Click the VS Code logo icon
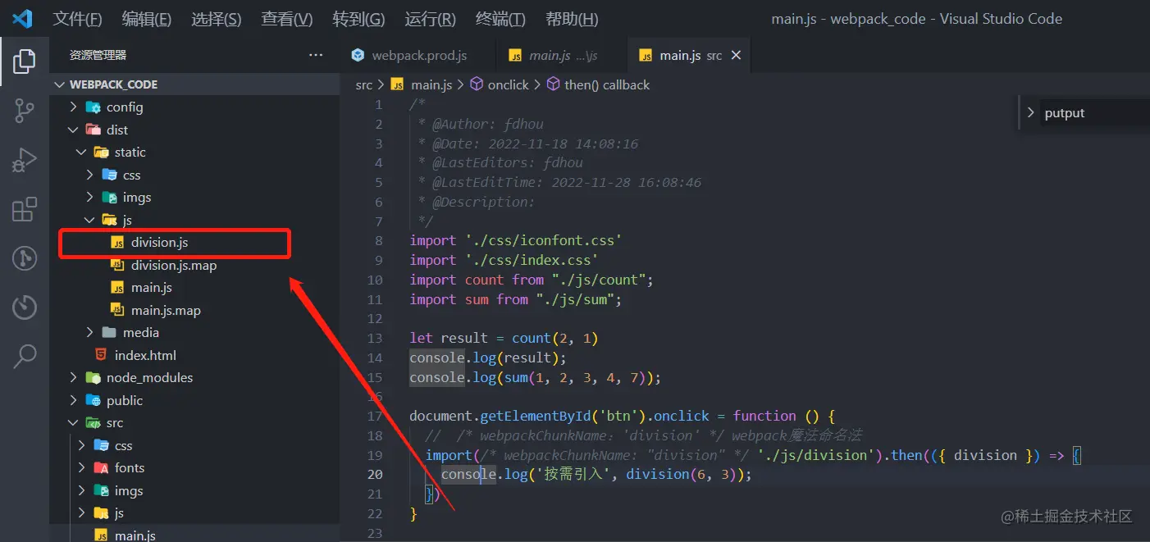Screen dimensions: 1150x542 (x=22, y=18)
